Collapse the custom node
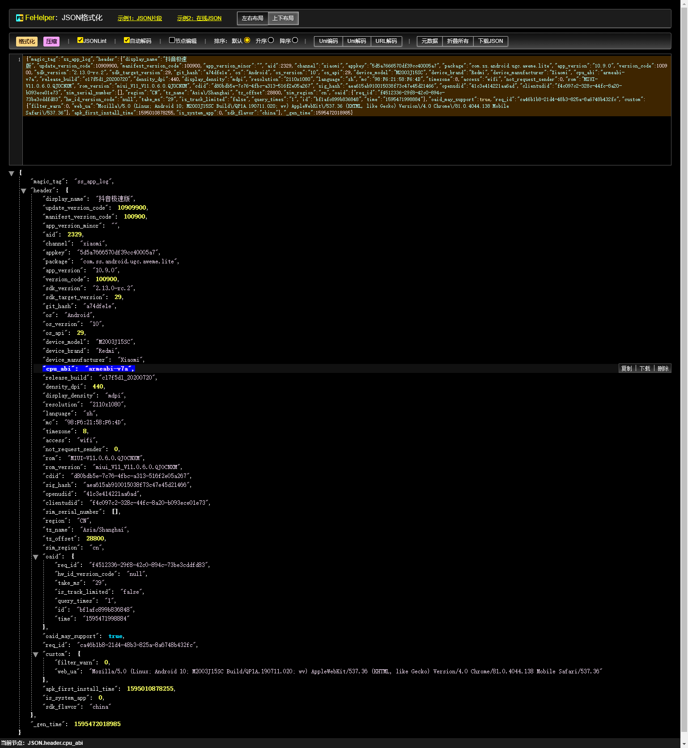Viewport: 688px width, 748px height. coord(36,655)
